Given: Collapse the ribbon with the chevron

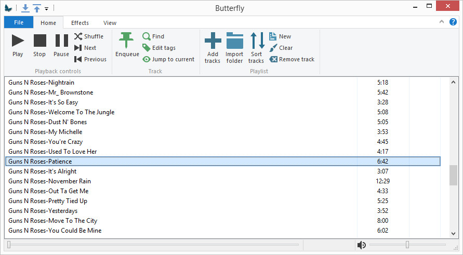Looking at the screenshot, I should click(442, 21).
